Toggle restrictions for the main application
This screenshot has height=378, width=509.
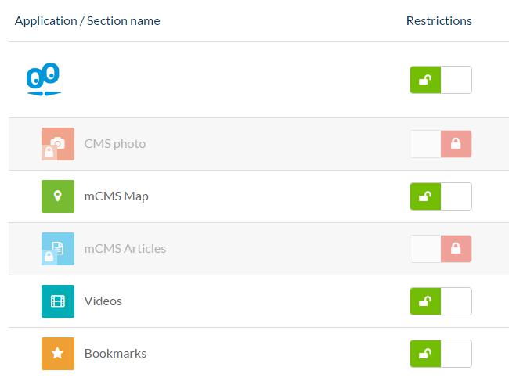[441, 80]
